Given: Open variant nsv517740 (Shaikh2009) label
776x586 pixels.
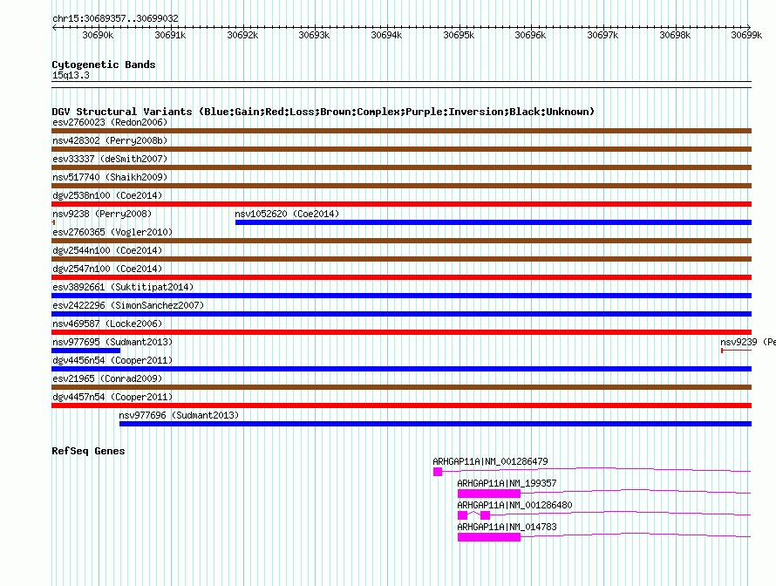Looking at the screenshot, I should [x=110, y=177].
